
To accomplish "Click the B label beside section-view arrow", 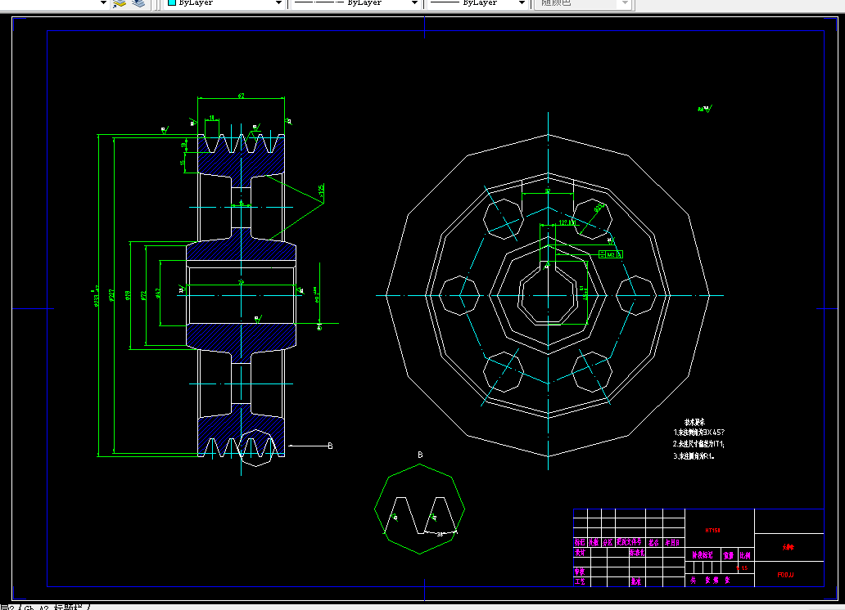I will (x=330, y=446).
